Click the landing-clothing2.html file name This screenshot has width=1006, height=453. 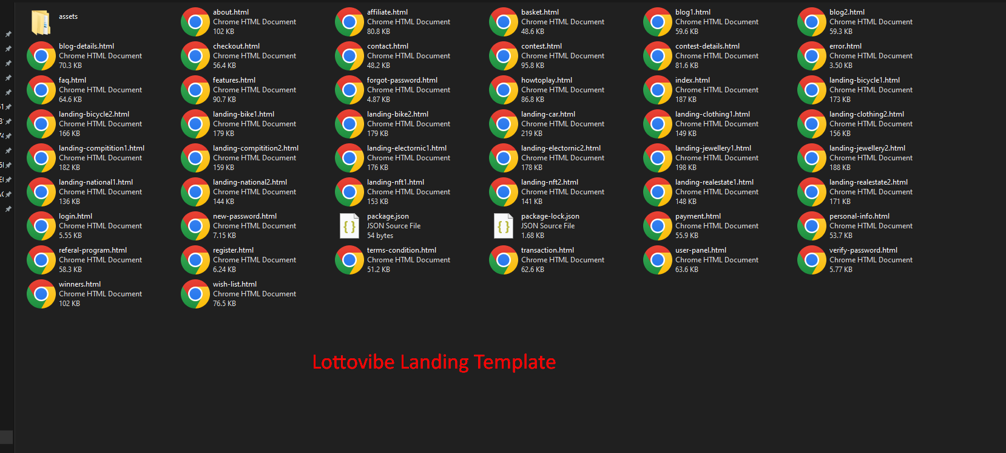click(x=866, y=114)
